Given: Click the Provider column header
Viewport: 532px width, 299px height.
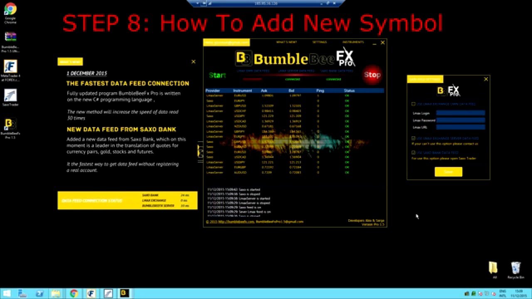Looking at the screenshot, I should click(213, 91).
